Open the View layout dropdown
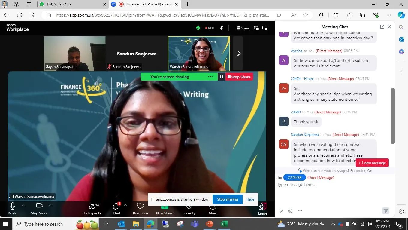The width and height of the screenshot is (408, 230). pos(243,28)
